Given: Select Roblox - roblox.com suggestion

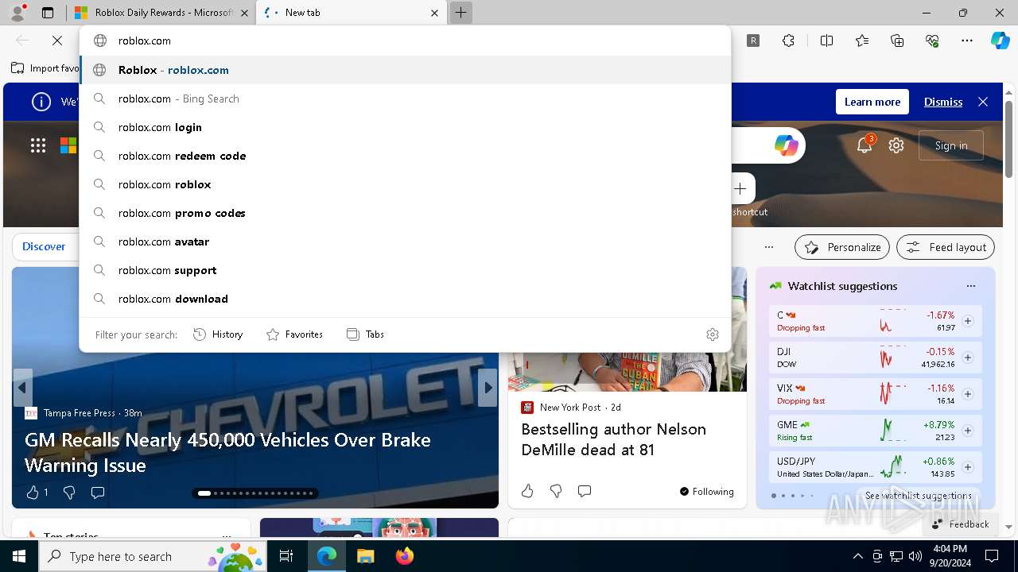Looking at the screenshot, I should [x=406, y=70].
